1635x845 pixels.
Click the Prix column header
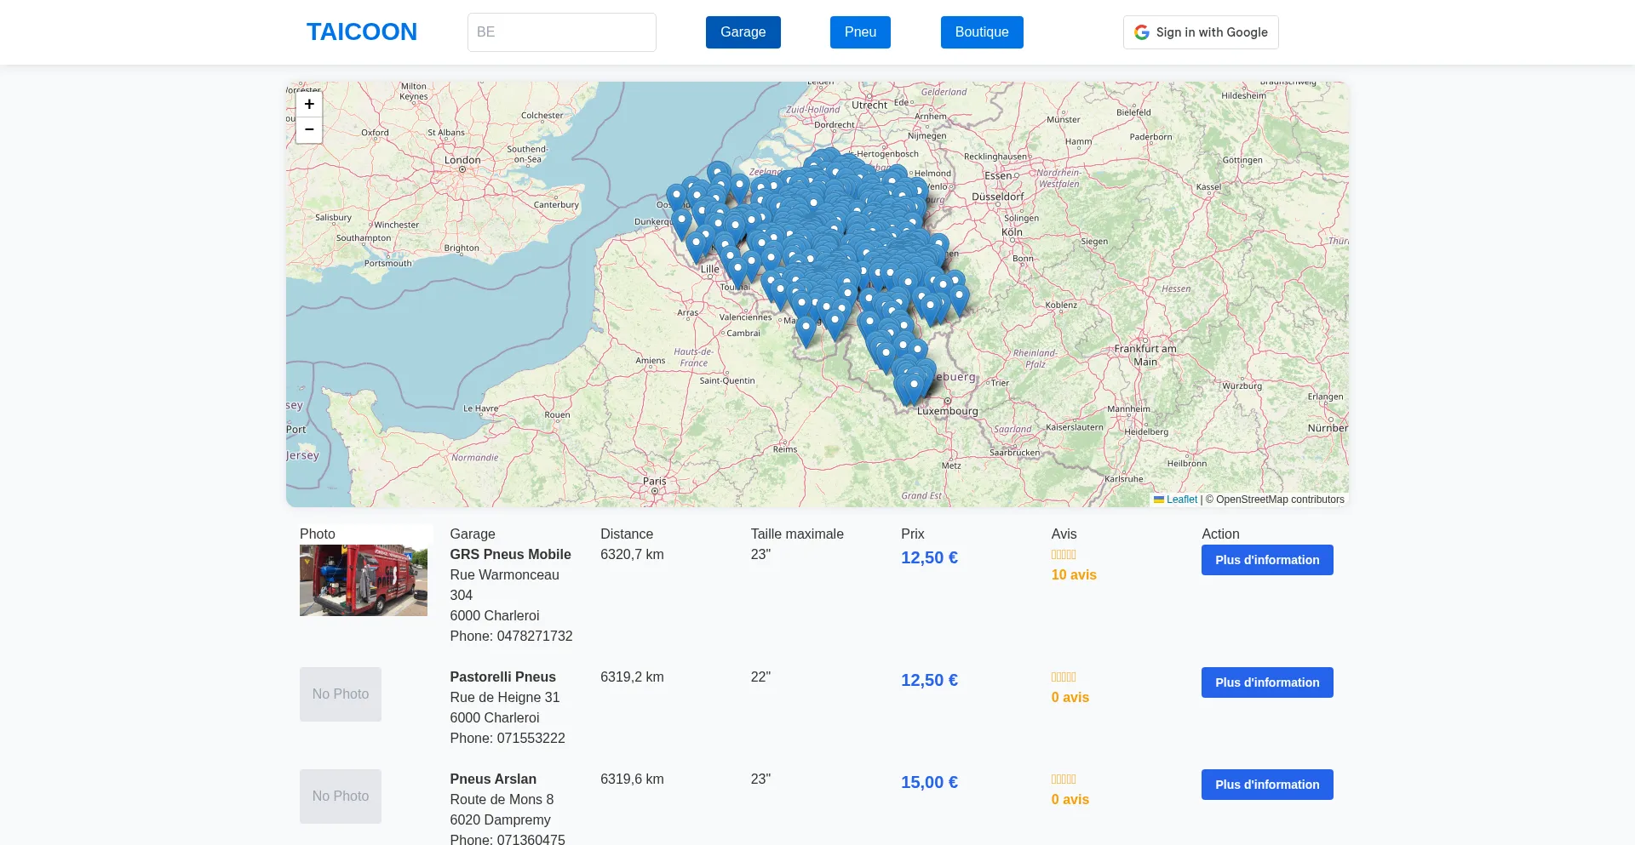913,534
